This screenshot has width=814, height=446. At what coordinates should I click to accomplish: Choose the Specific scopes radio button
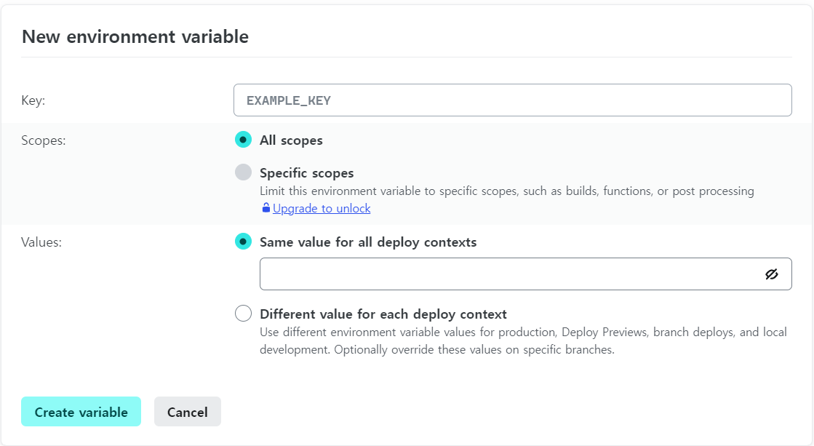pyautogui.click(x=243, y=172)
